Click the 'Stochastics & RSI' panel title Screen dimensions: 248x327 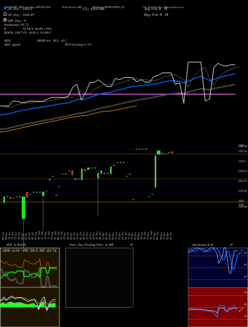[x=212, y=245]
